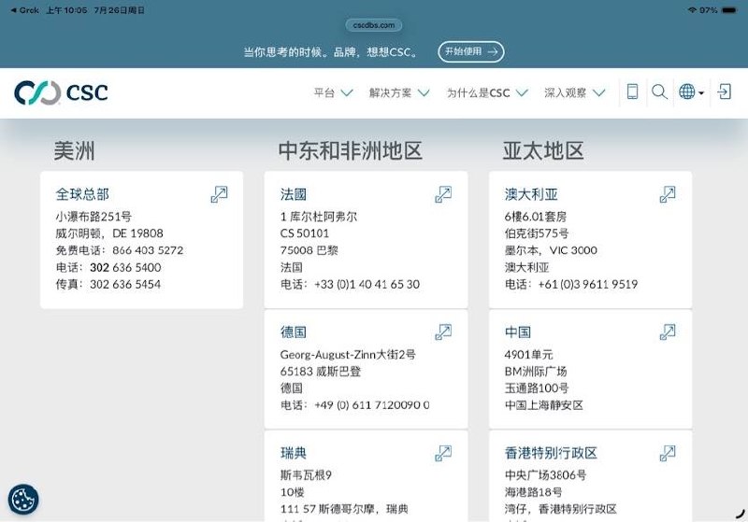Select the 中国 heading link

(518, 332)
